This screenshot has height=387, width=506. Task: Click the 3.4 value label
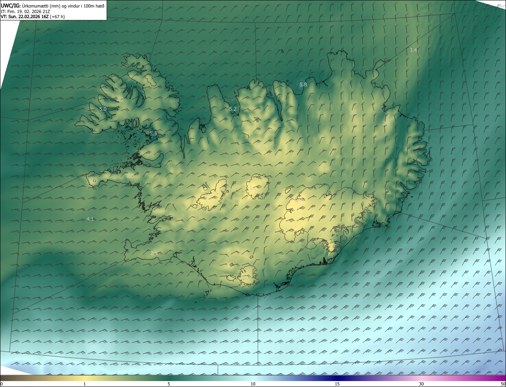[413, 50]
